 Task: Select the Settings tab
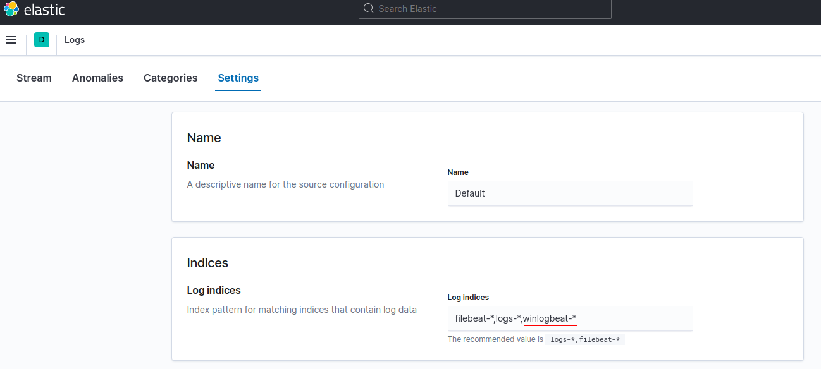click(x=238, y=78)
